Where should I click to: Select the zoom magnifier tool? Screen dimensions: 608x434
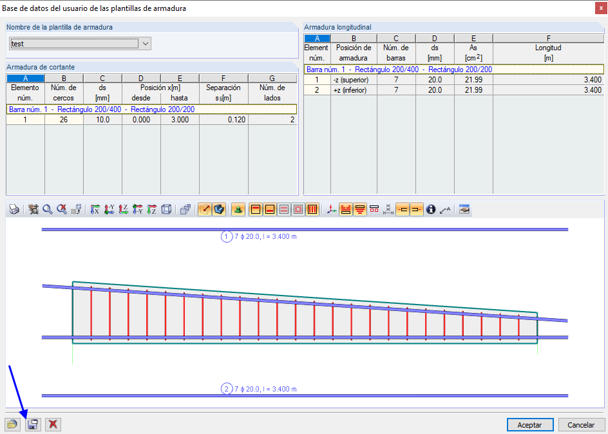coord(48,210)
